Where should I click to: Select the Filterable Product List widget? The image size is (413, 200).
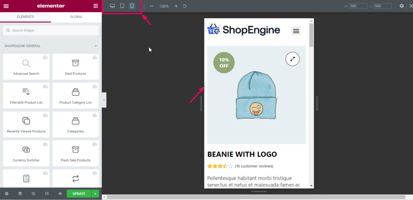point(26,96)
